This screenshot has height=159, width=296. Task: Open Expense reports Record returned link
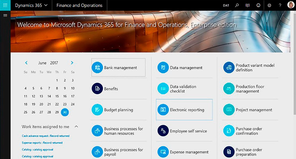point(42,143)
